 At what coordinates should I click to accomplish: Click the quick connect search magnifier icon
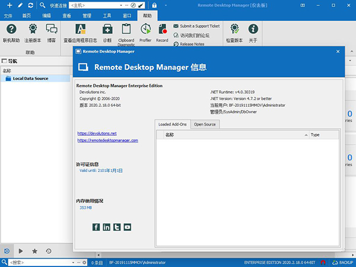[x=42, y=5]
